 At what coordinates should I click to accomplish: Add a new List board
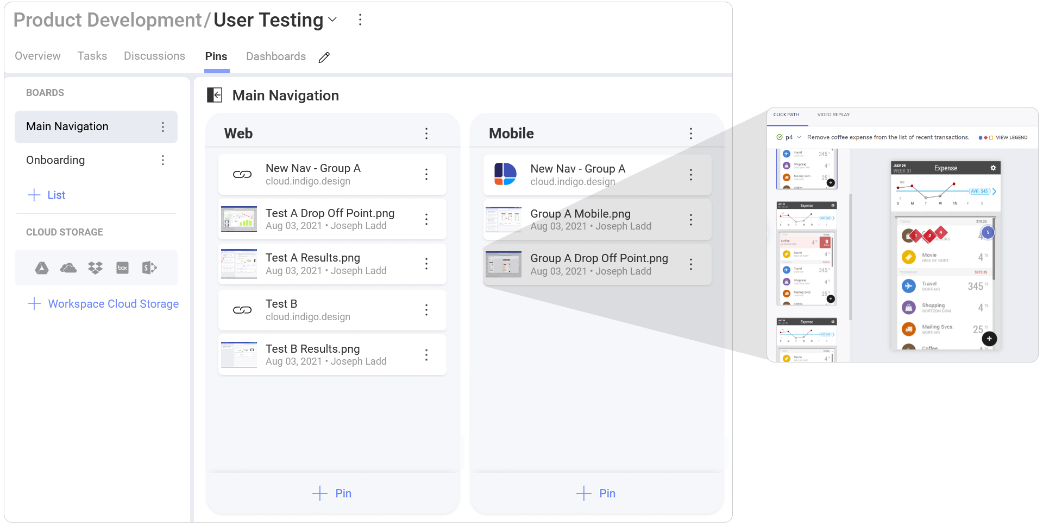click(46, 195)
